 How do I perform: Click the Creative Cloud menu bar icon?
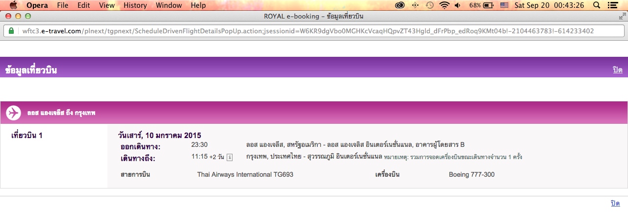coord(400,5)
